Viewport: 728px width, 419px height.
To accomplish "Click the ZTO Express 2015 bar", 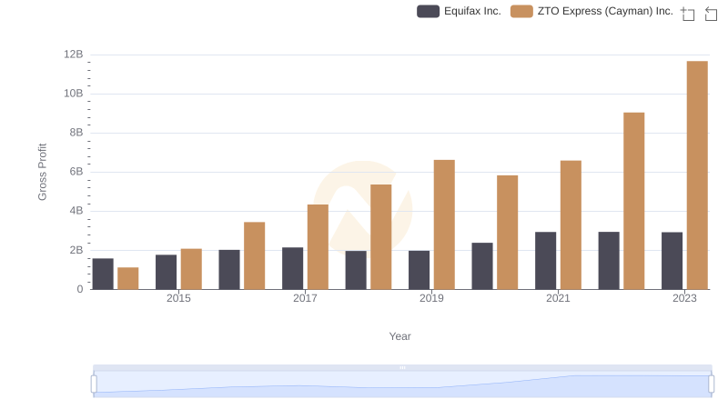I will (191, 269).
